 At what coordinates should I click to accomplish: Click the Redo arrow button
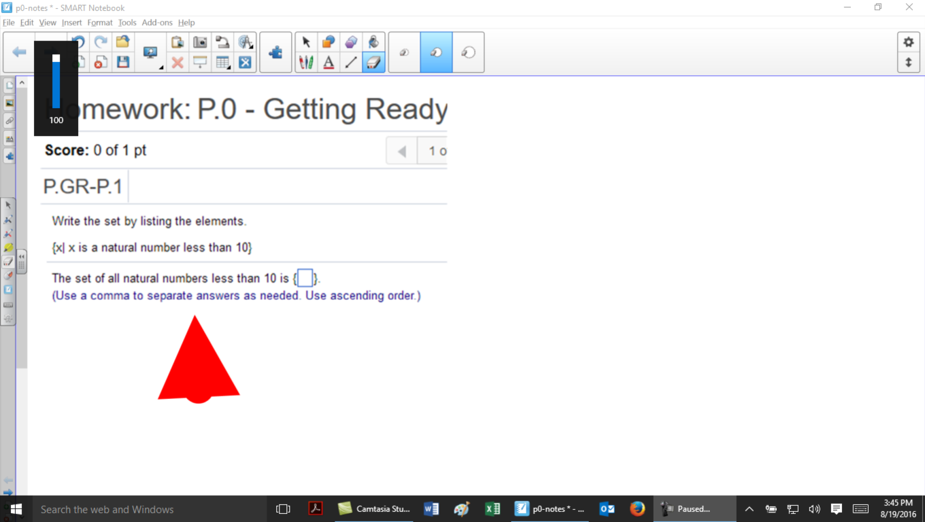tap(101, 42)
